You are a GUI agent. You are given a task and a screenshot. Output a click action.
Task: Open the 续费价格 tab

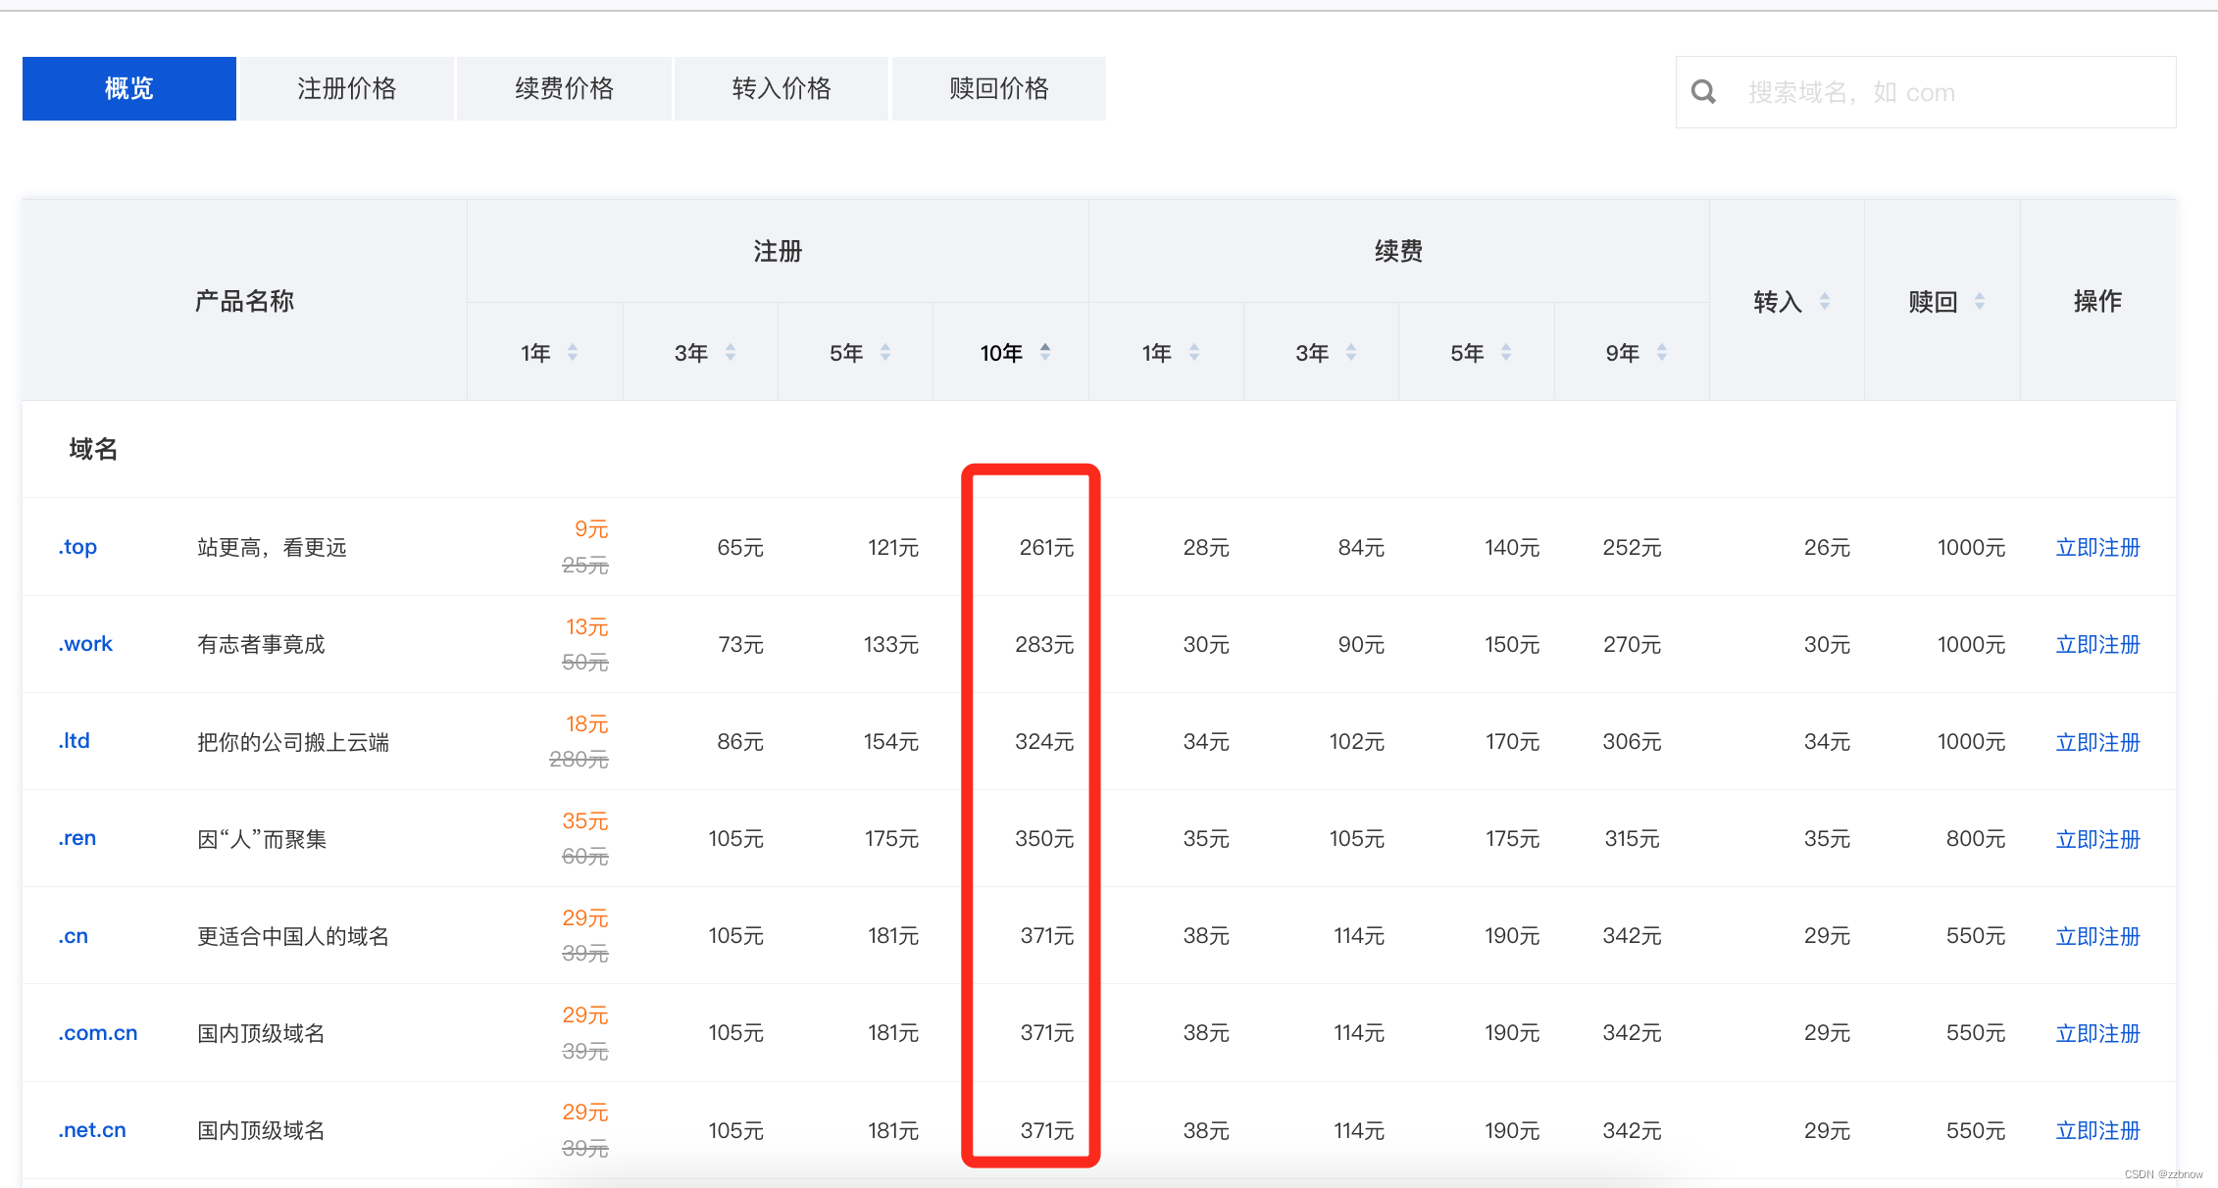tap(565, 88)
